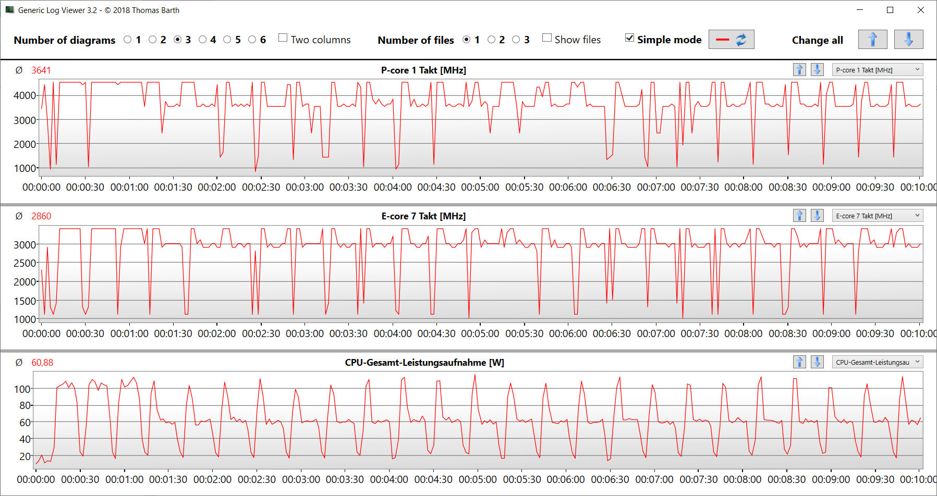Click up arrow for CPU power diagram
The image size is (937, 496).
[x=799, y=362]
